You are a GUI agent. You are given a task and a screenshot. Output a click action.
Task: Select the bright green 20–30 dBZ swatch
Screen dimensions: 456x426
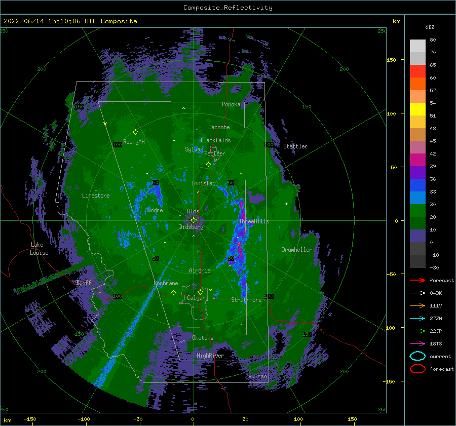tap(417, 211)
